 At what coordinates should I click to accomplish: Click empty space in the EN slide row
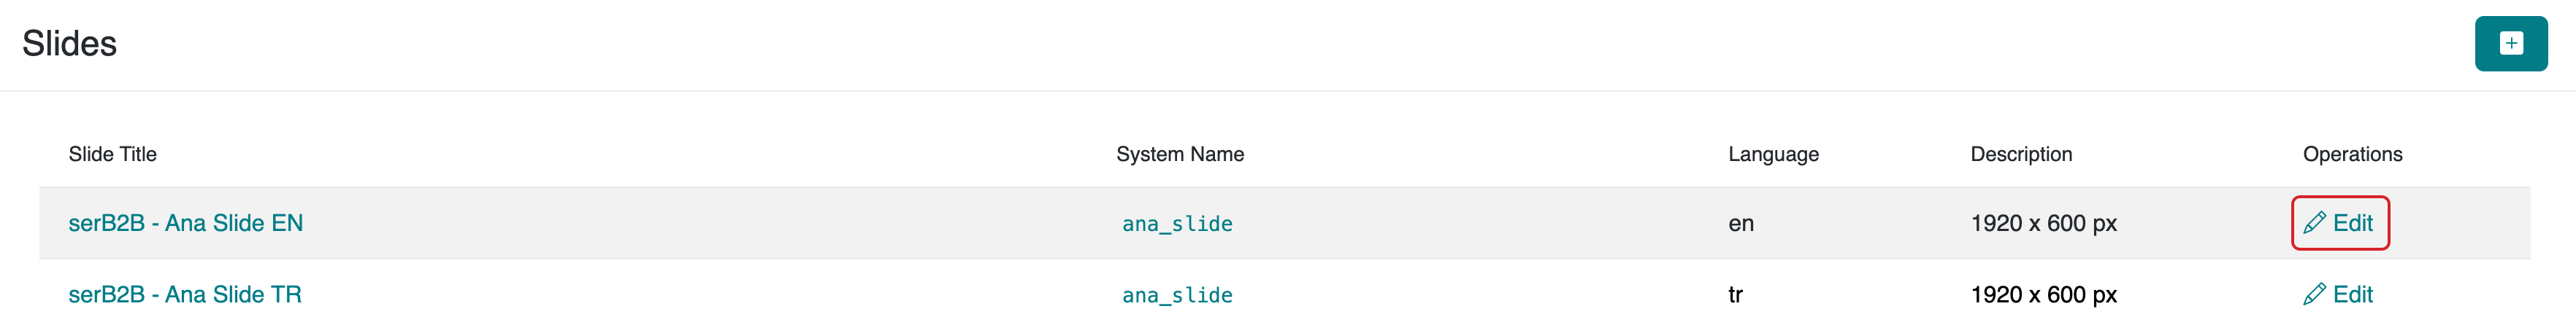point(700,223)
